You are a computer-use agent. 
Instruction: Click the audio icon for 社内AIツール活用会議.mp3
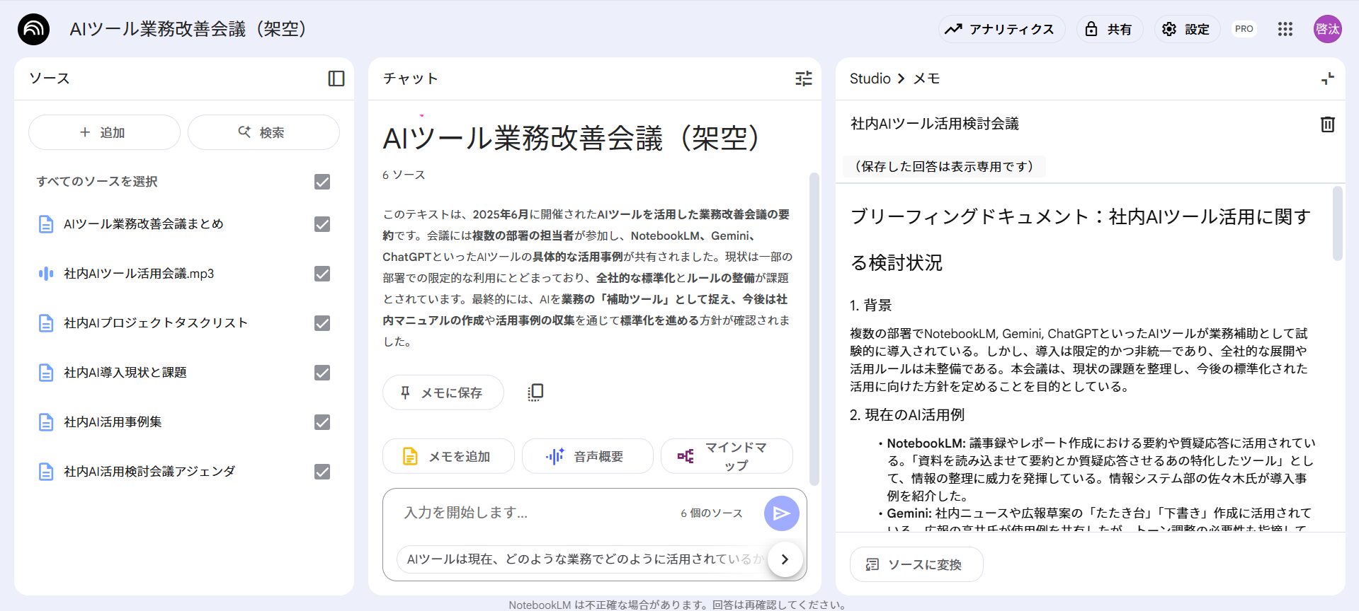[x=46, y=274]
